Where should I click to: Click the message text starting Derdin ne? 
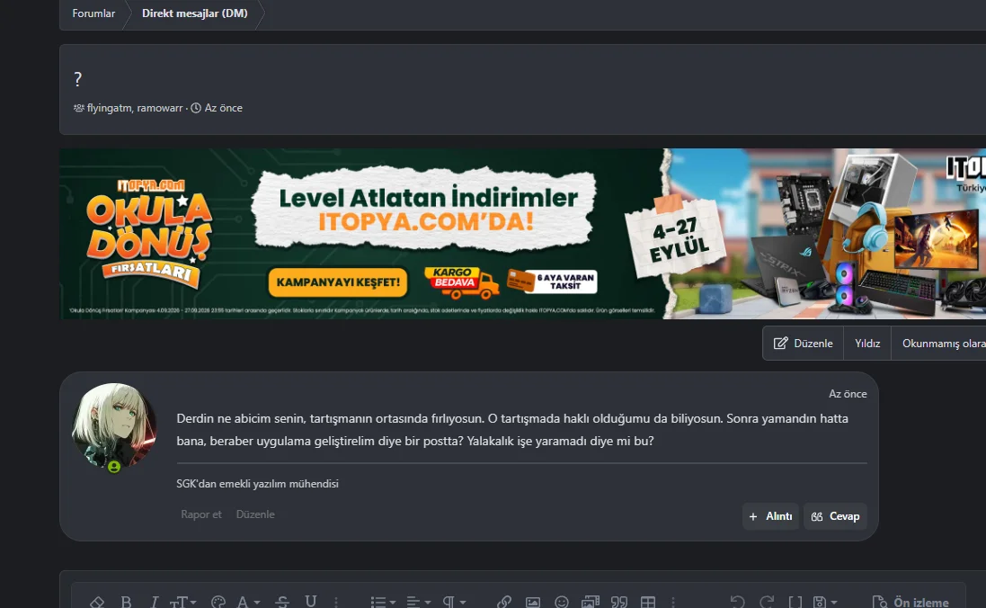click(512, 429)
